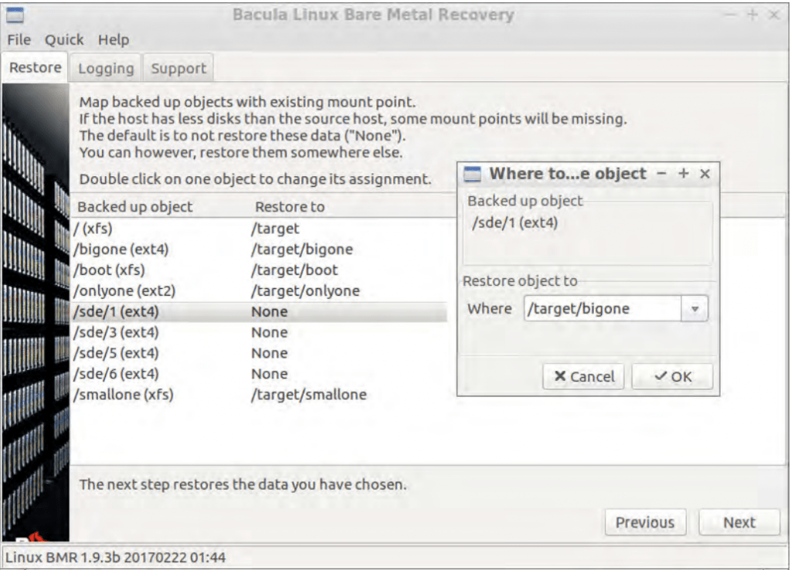Click the dialog window icon beside 'Where to'
The height and width of the screenshot is (570, 791).
(x=472, y=175)
